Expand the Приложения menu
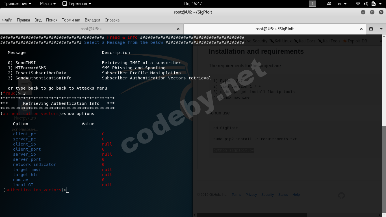The height and width of the screenshot is (217, 386). [17, 4]
